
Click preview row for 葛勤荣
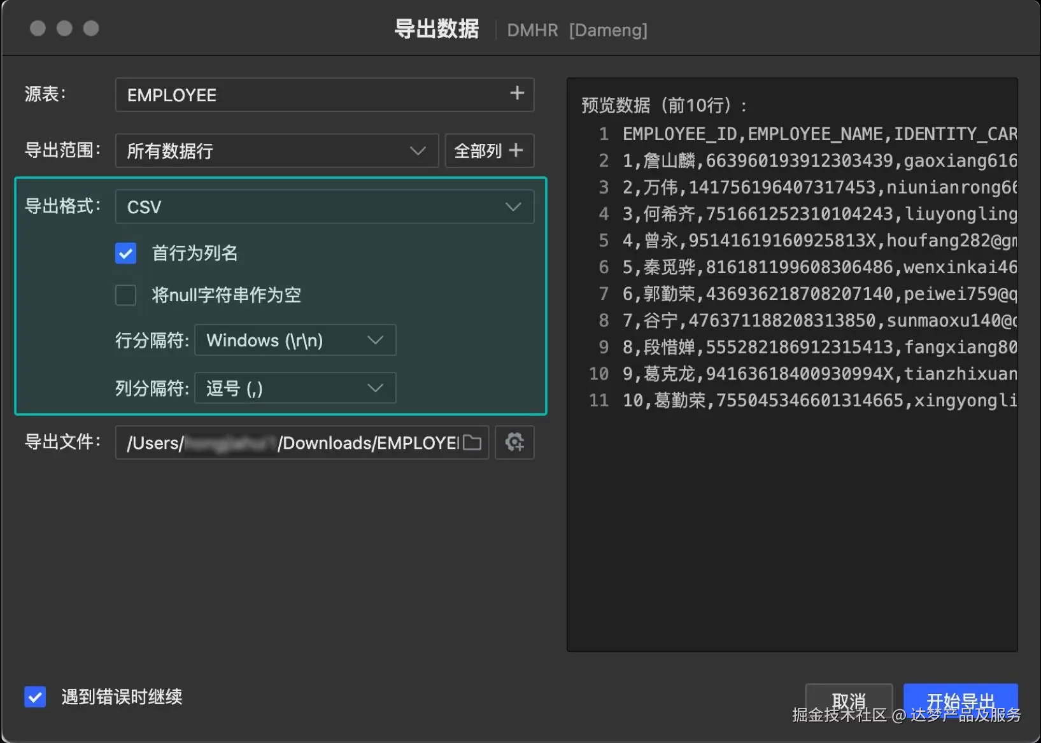819,400
